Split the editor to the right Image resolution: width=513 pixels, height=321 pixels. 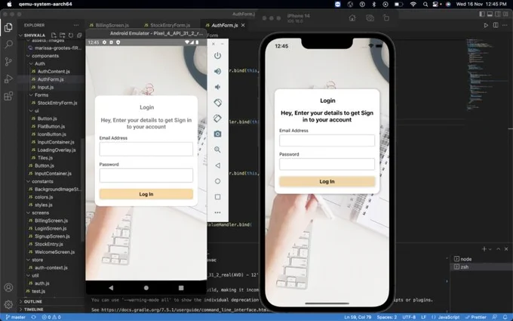coord(496,25)
